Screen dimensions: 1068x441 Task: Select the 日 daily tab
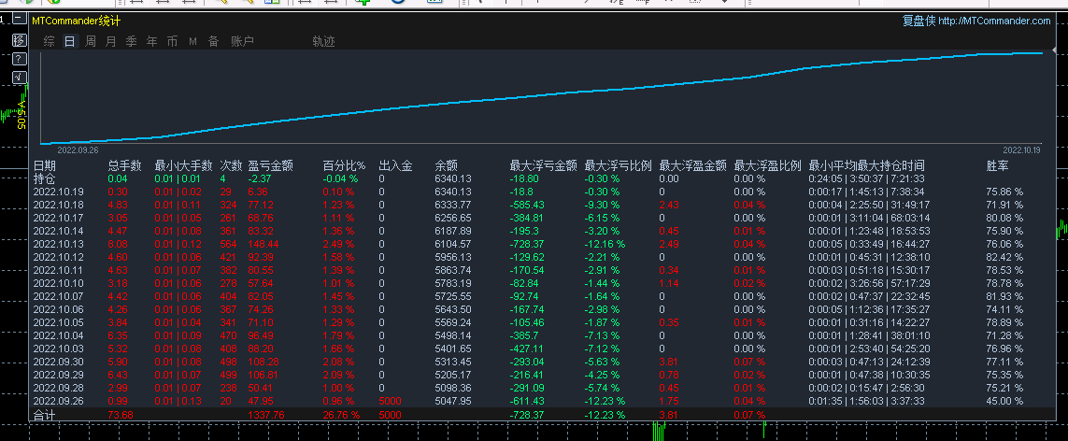69,41
